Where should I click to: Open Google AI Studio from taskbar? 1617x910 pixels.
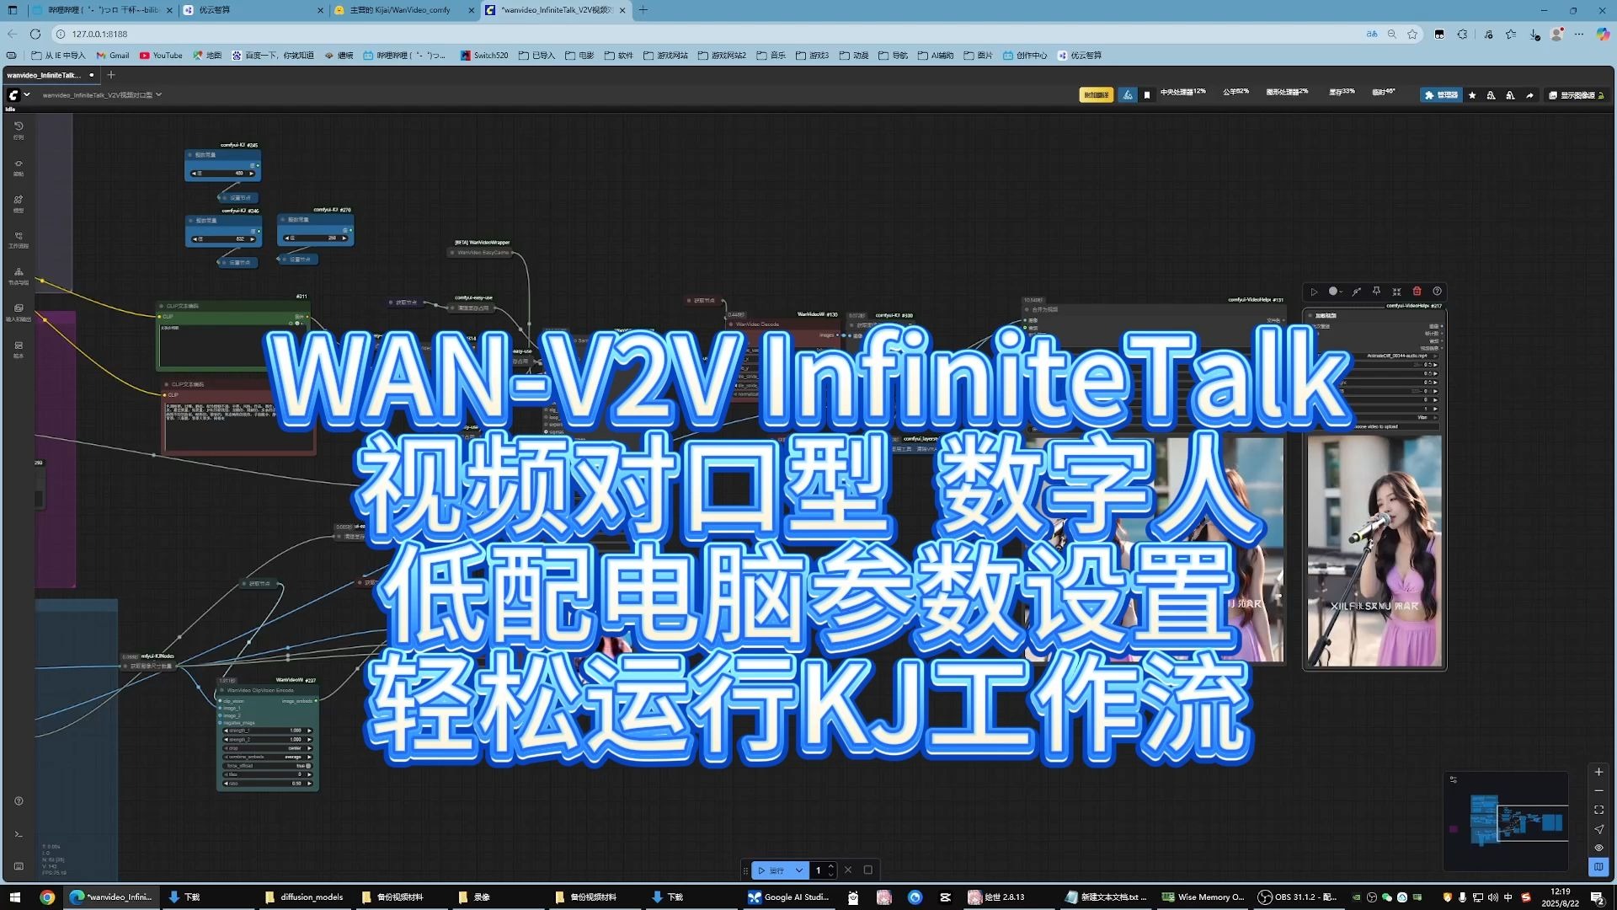click(x=790, y=897)
